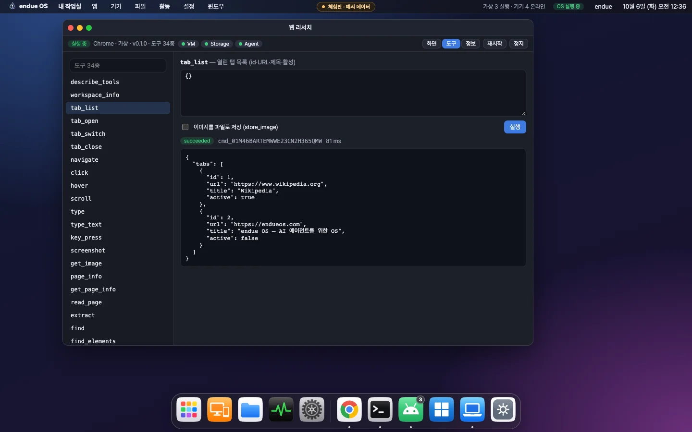692x432 pixels.
Task: Open the activity monitor pulse icon
Action: tap(281, 409)
